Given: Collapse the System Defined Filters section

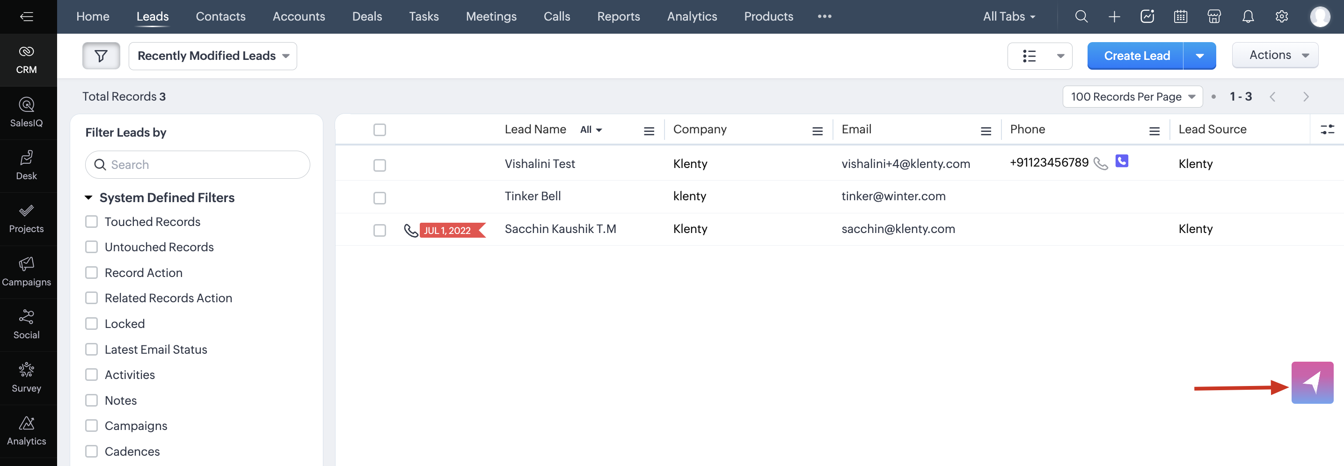Looking at the screenshot, I should click(89, 198).
